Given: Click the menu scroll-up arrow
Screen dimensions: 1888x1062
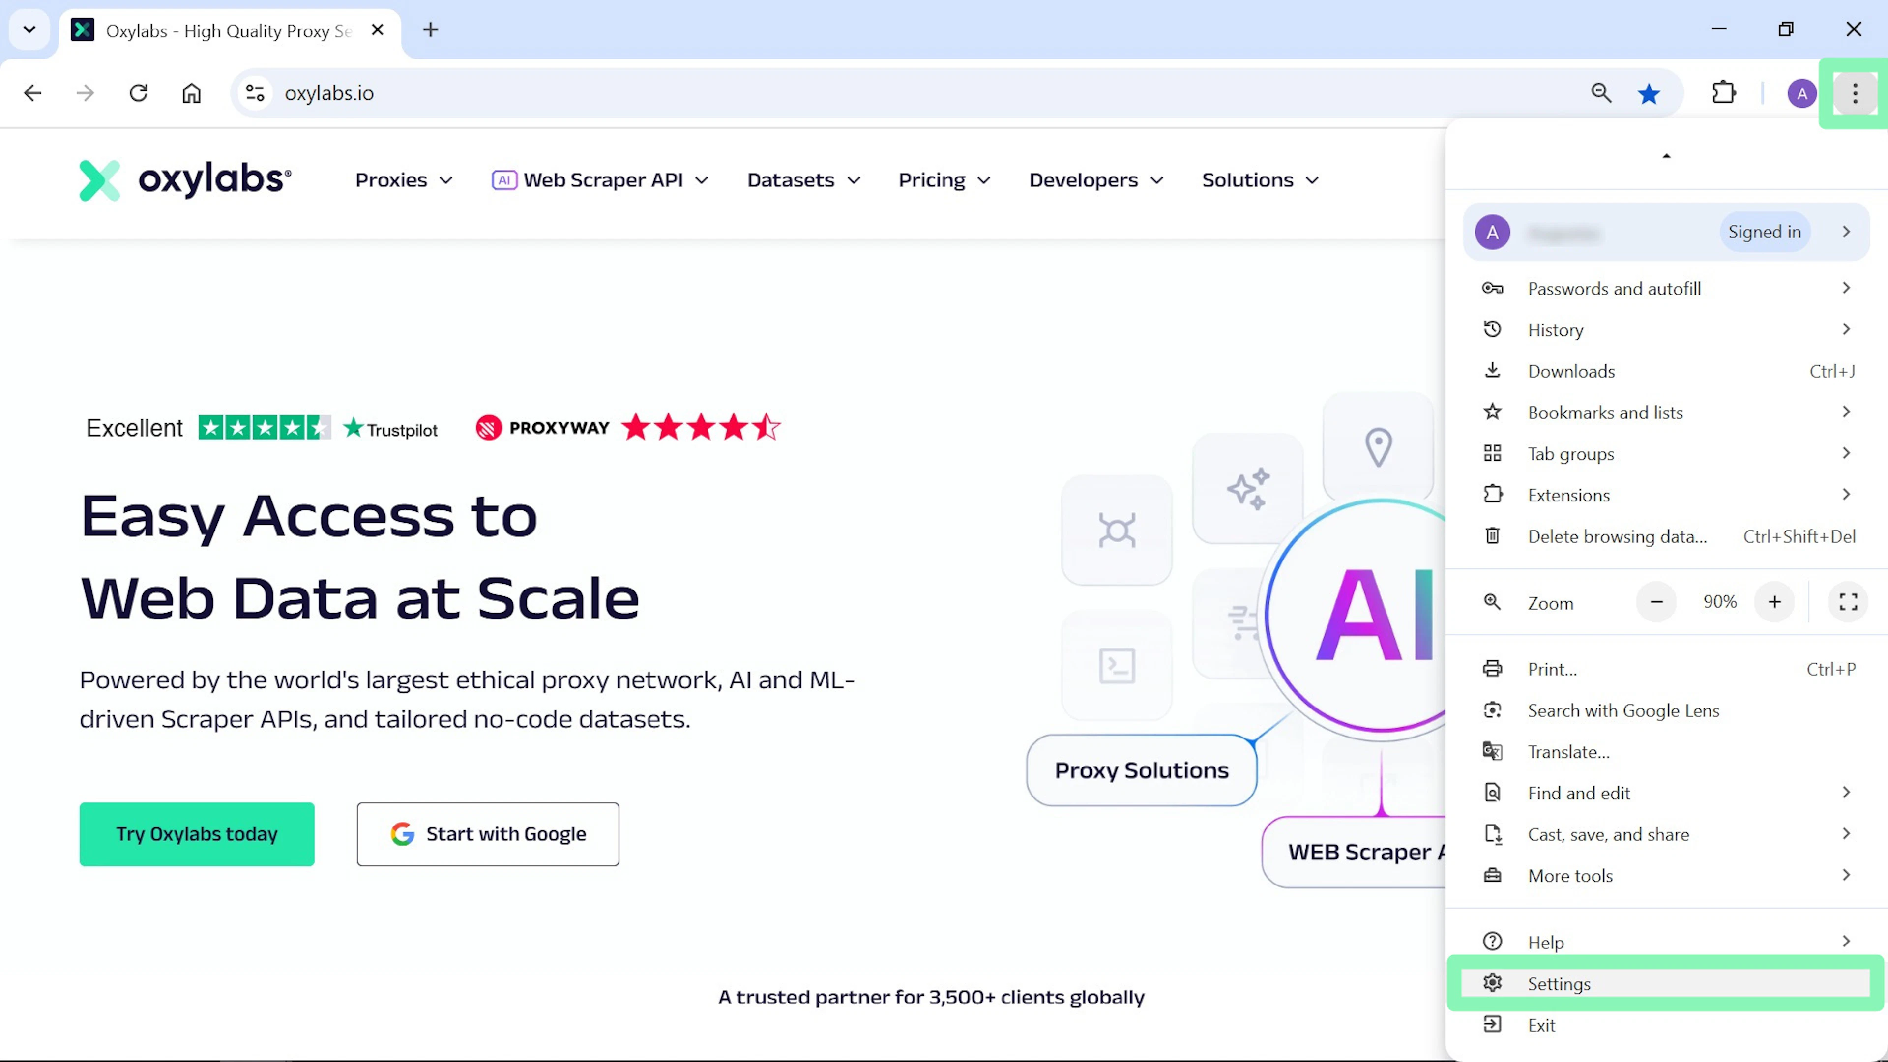Looking at the screenshot, I should pyautogui.click(x=1666, y=156).
